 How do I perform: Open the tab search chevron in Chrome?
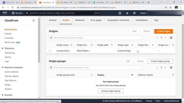pos(161,2)
